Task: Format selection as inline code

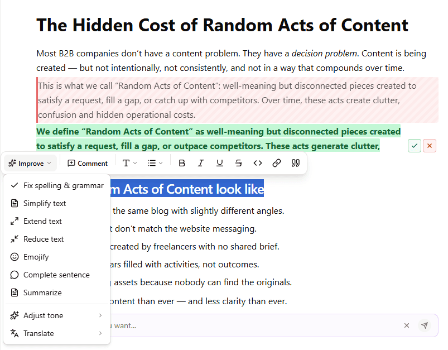Action: tap(258, 163)
